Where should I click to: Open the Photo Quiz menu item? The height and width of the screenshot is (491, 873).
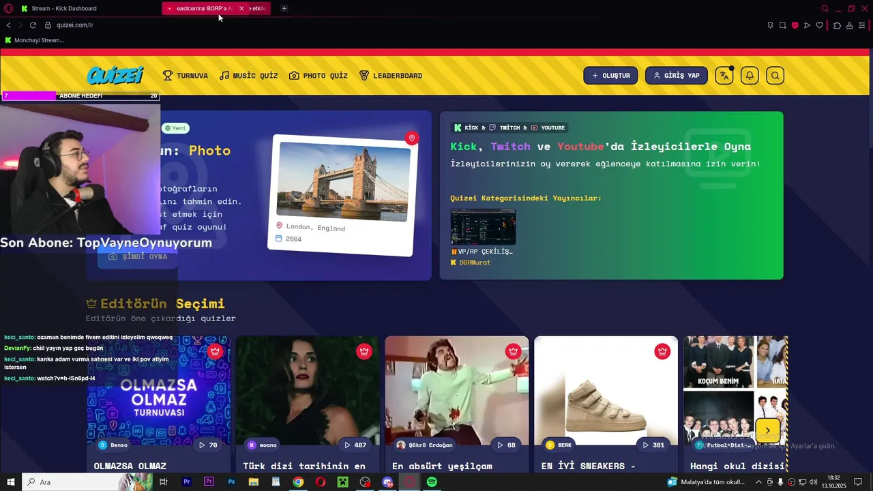319,76
